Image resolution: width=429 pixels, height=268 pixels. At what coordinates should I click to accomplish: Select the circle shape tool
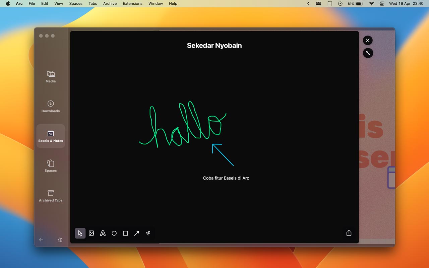tap(114, 233)
